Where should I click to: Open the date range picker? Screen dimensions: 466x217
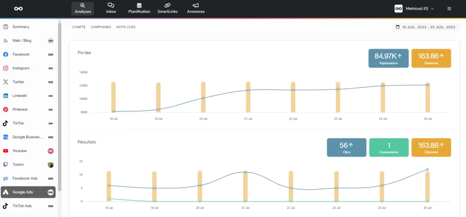point(425,27)
